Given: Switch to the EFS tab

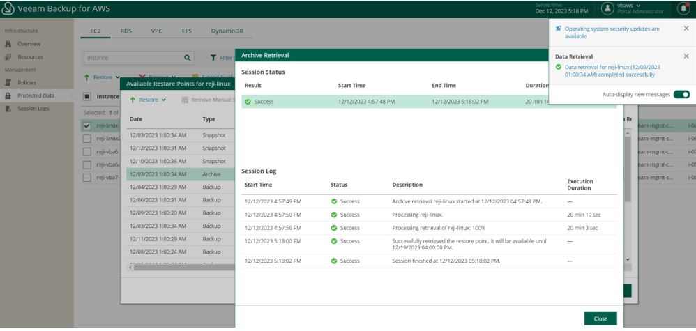Looking at the screenshot, I should [187, 31].
